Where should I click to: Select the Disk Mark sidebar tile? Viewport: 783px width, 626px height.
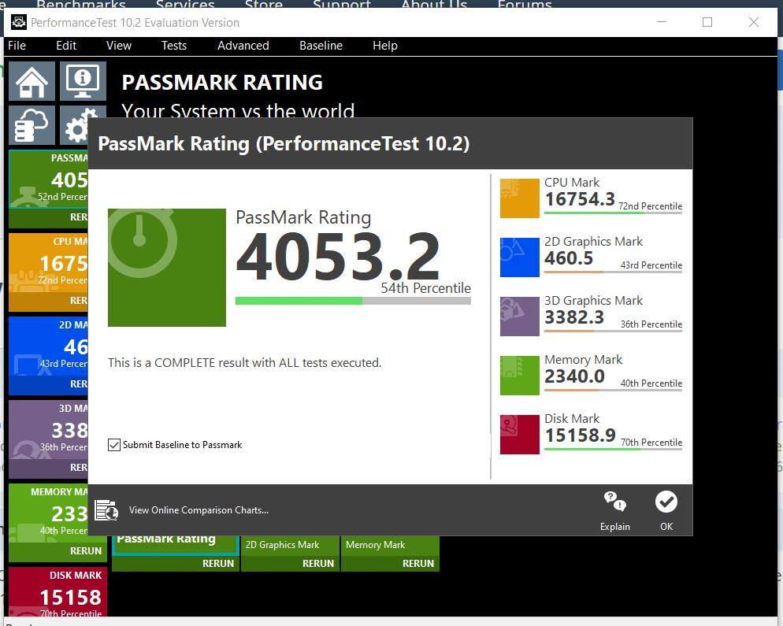(57, 589)
